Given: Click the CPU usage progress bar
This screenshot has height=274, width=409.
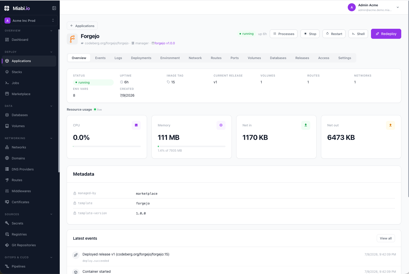Looking at the screenshot, I should [107, 146].
